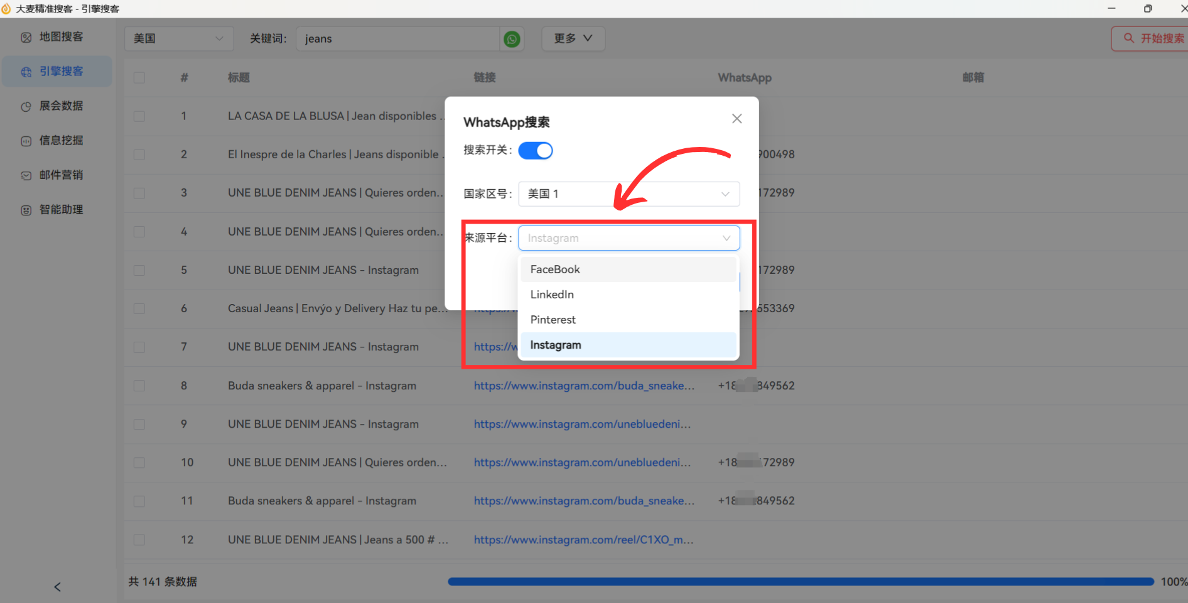1188x603 pixels.
Task: Click 'El Inespre de la Charles' title
Action: 336,155
